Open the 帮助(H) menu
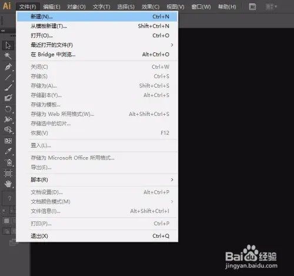The height and width of the screenshot is (276, 294). coord(227,7)
